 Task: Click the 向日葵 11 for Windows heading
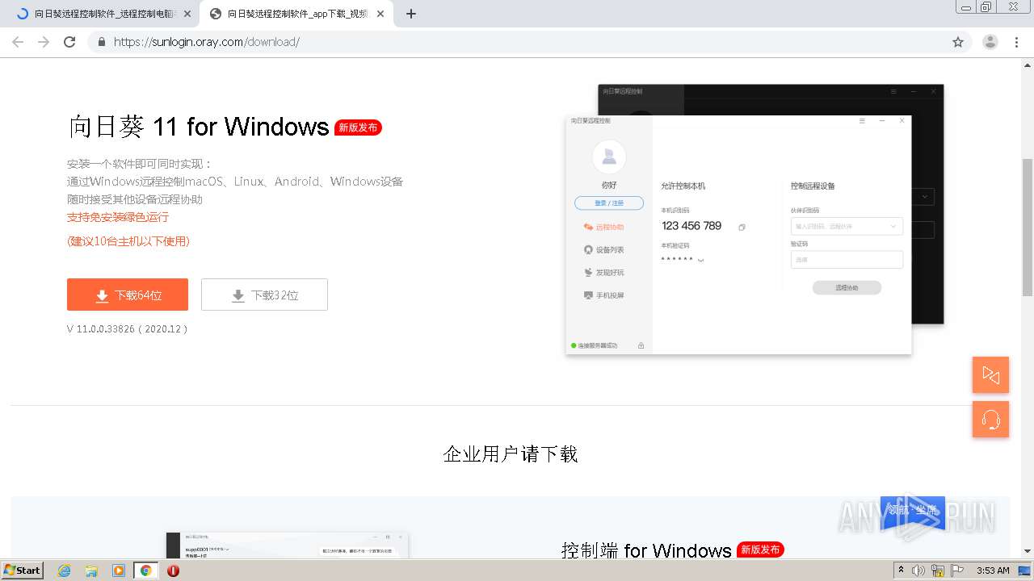pyautogui.click(x=199, y=127)
